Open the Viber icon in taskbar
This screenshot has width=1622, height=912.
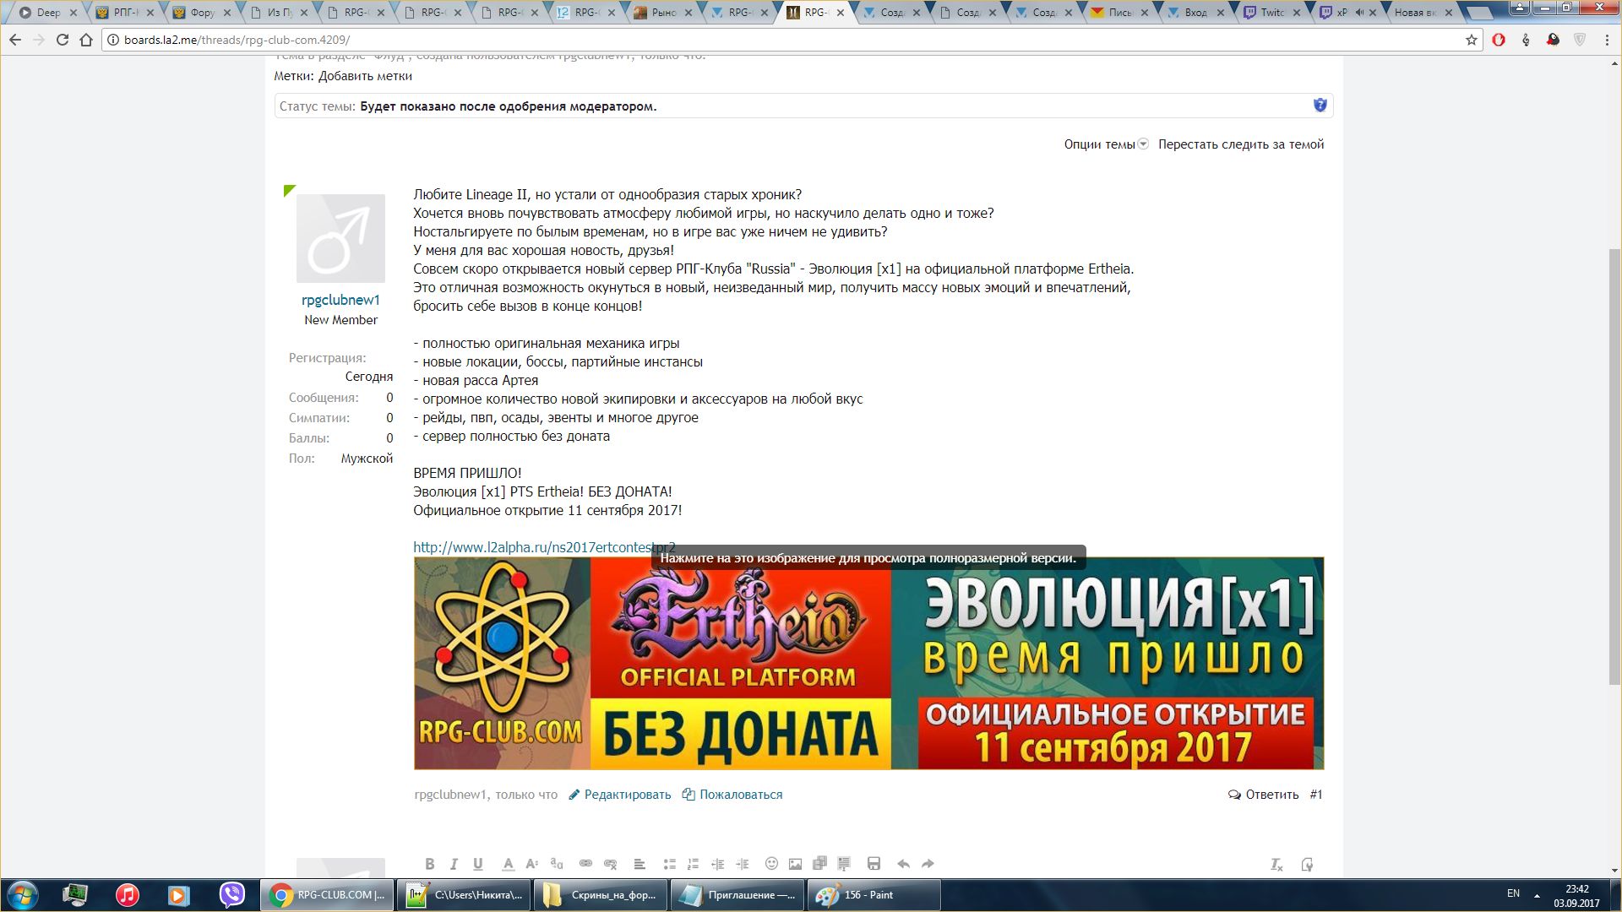[231, 895]
